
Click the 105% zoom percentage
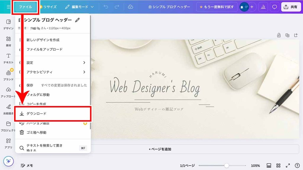pos(255,166)
